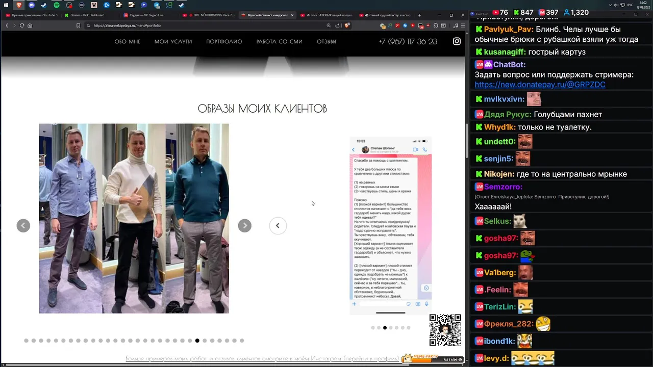Show previous client photo with left arrow

(x=23, y=226)
